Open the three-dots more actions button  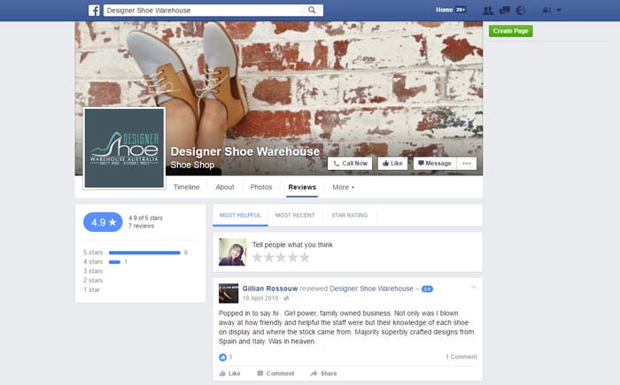pyautogui.click(x=467, y=163)
